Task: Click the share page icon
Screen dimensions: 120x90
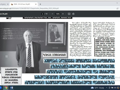Action: (x=117, y=8)
